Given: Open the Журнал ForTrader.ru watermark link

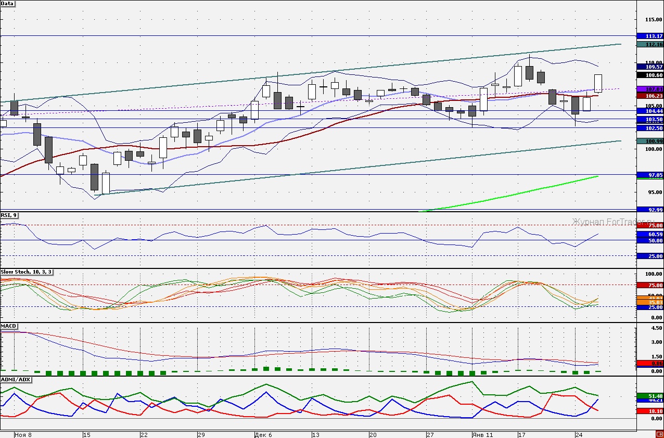Looking at the screenshot, I should click(x=604, y=222).
